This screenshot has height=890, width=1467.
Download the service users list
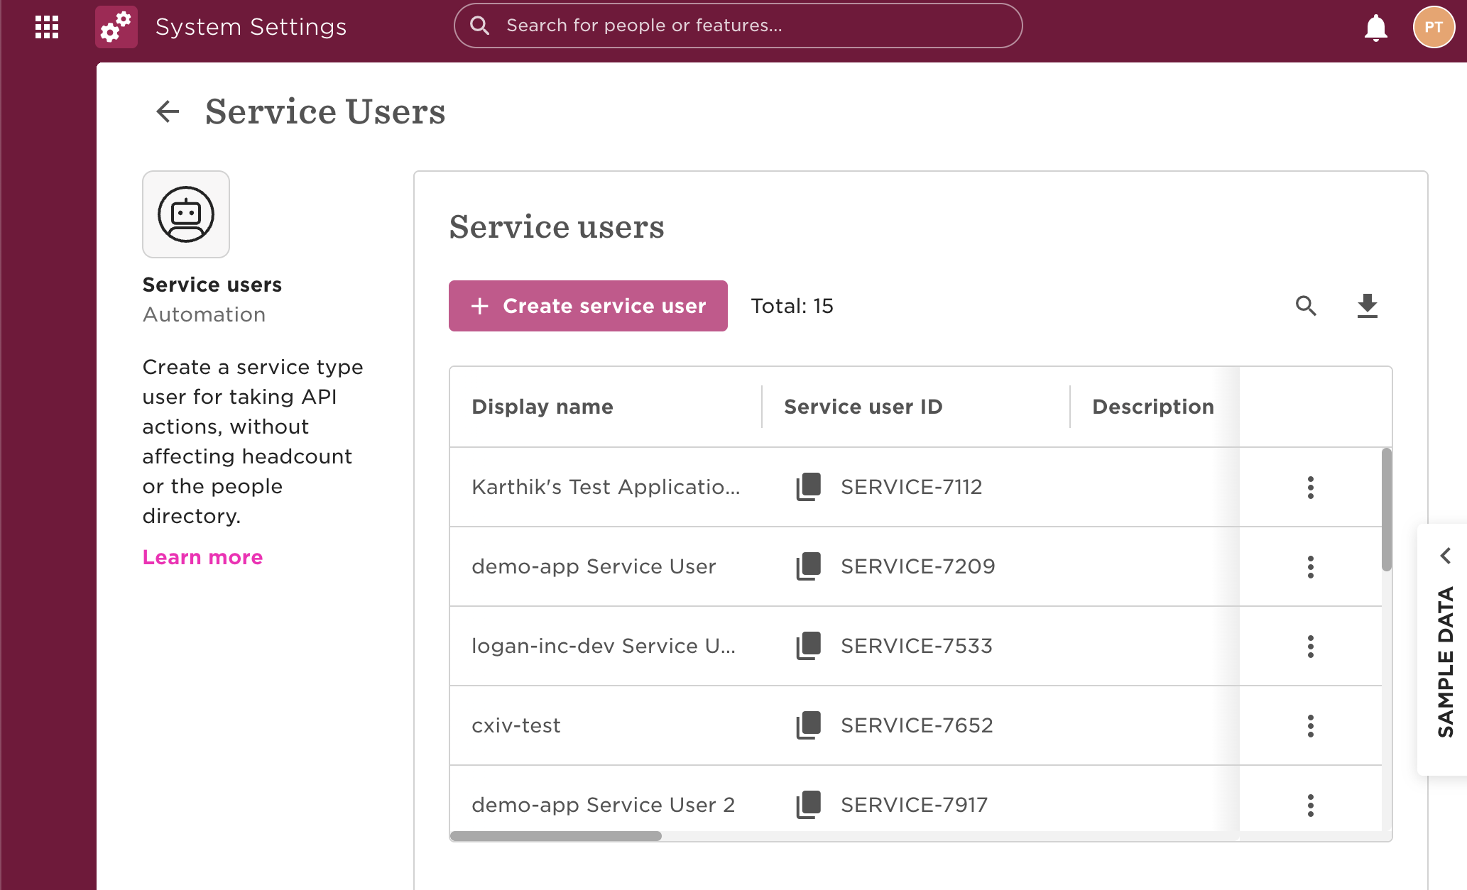click(1367, 306)
